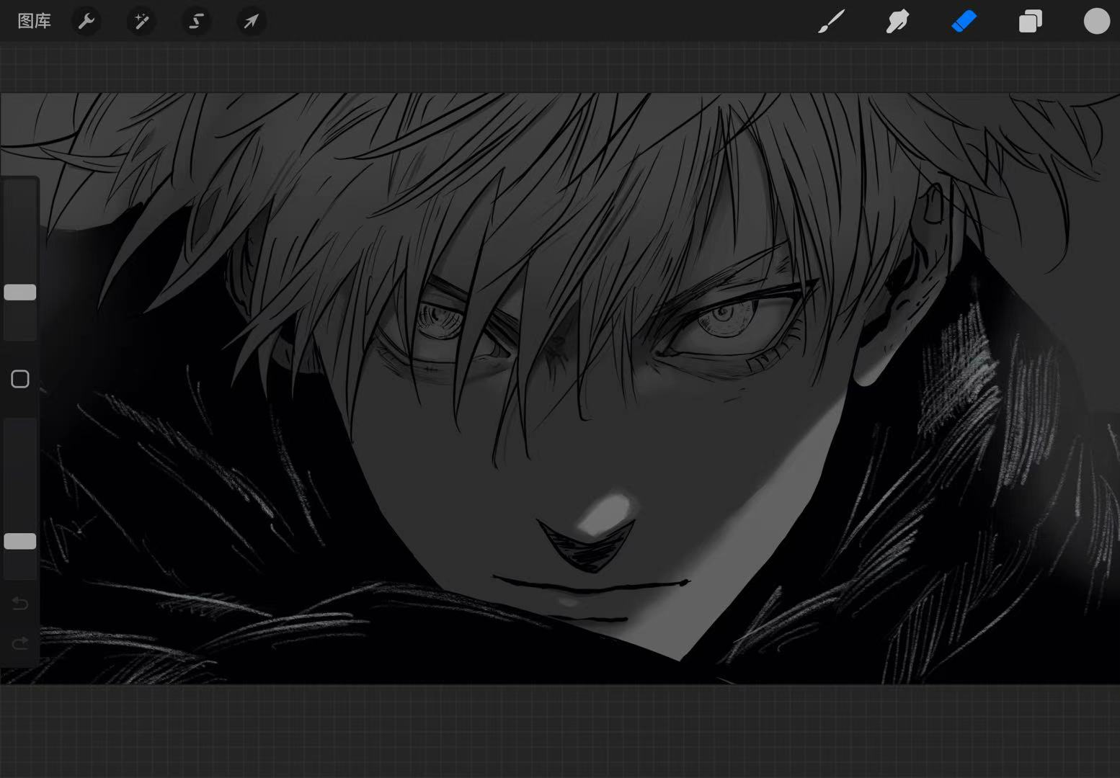The height and width of the screenshot is (778, 1120).
Task: Tap the blue Eraser tool
Action: 964,22
